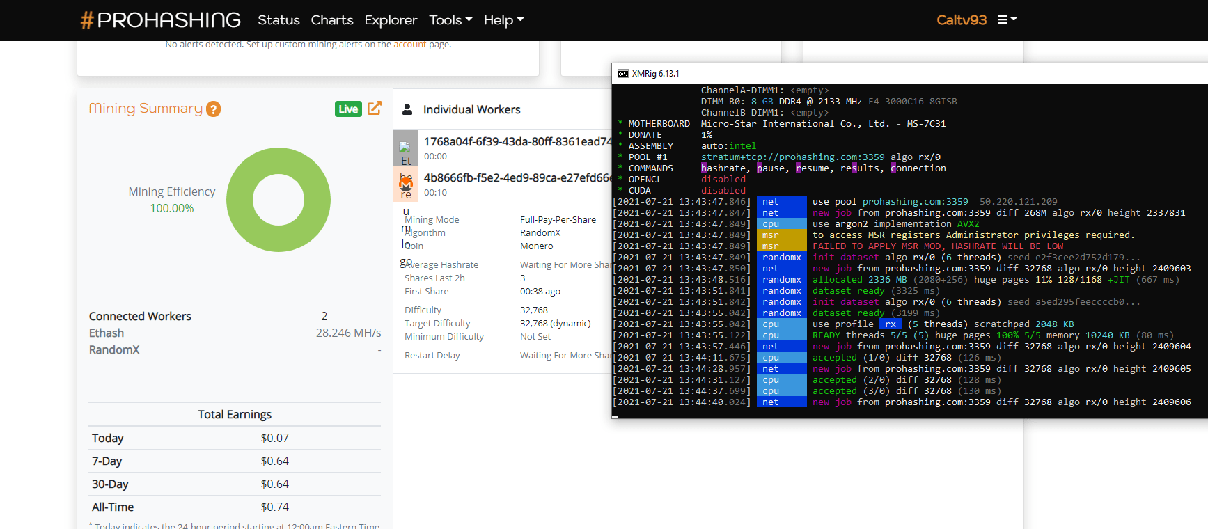Click the Full-Pay-Per-Share mining mode value
This screenshot has width=1208, height=529.
coord(558,220)
